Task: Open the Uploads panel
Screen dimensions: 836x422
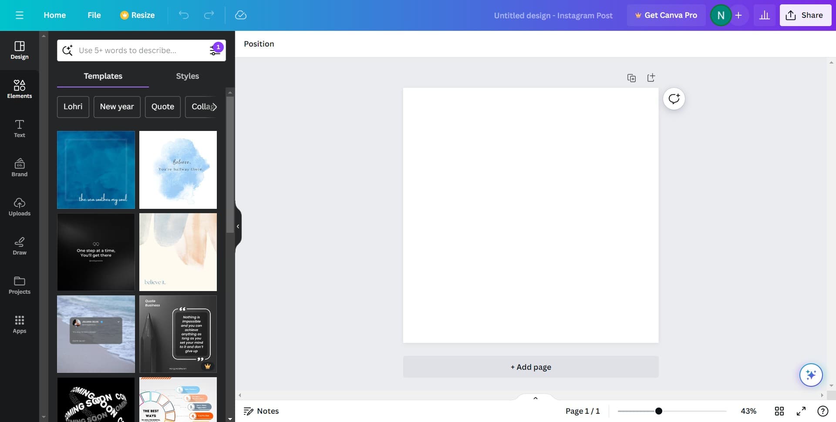Action: click(x=19, y=207)
